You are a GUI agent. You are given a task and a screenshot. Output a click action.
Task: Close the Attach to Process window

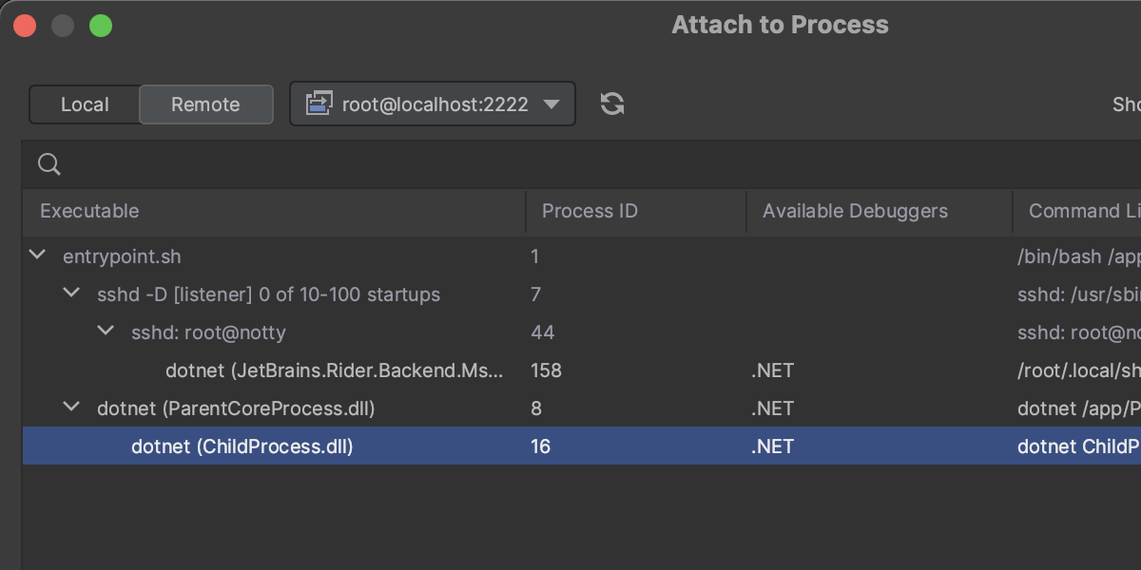[x=25, y=26]
